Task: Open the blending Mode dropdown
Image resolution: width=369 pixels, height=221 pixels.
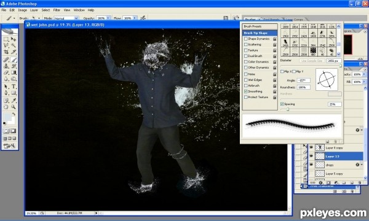Action: pos(66,18)
